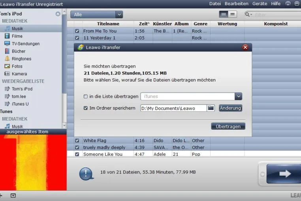This screenshot has height=201, width=301.
Task: Open the Ringtones bell icon
Action: 7,59
